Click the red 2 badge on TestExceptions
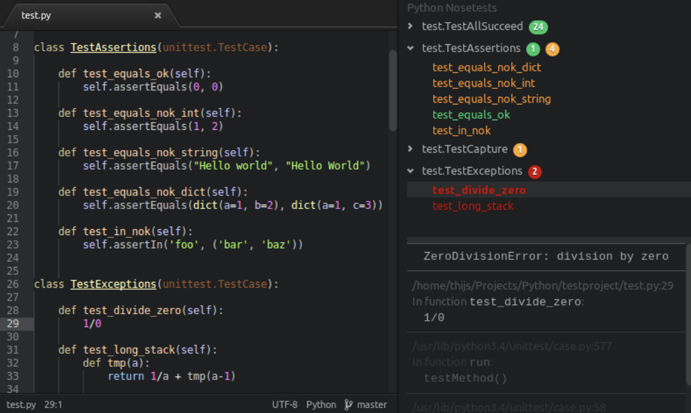 click(x=534, y=171)
